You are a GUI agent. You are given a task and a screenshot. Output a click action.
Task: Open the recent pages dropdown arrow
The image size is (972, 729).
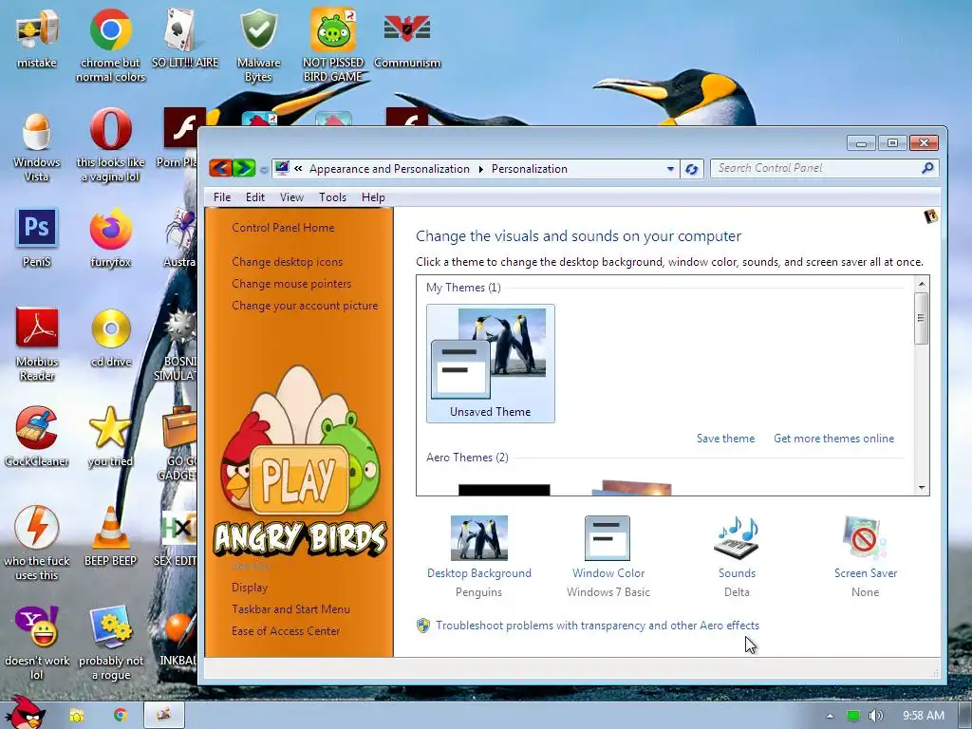point(264,169)
